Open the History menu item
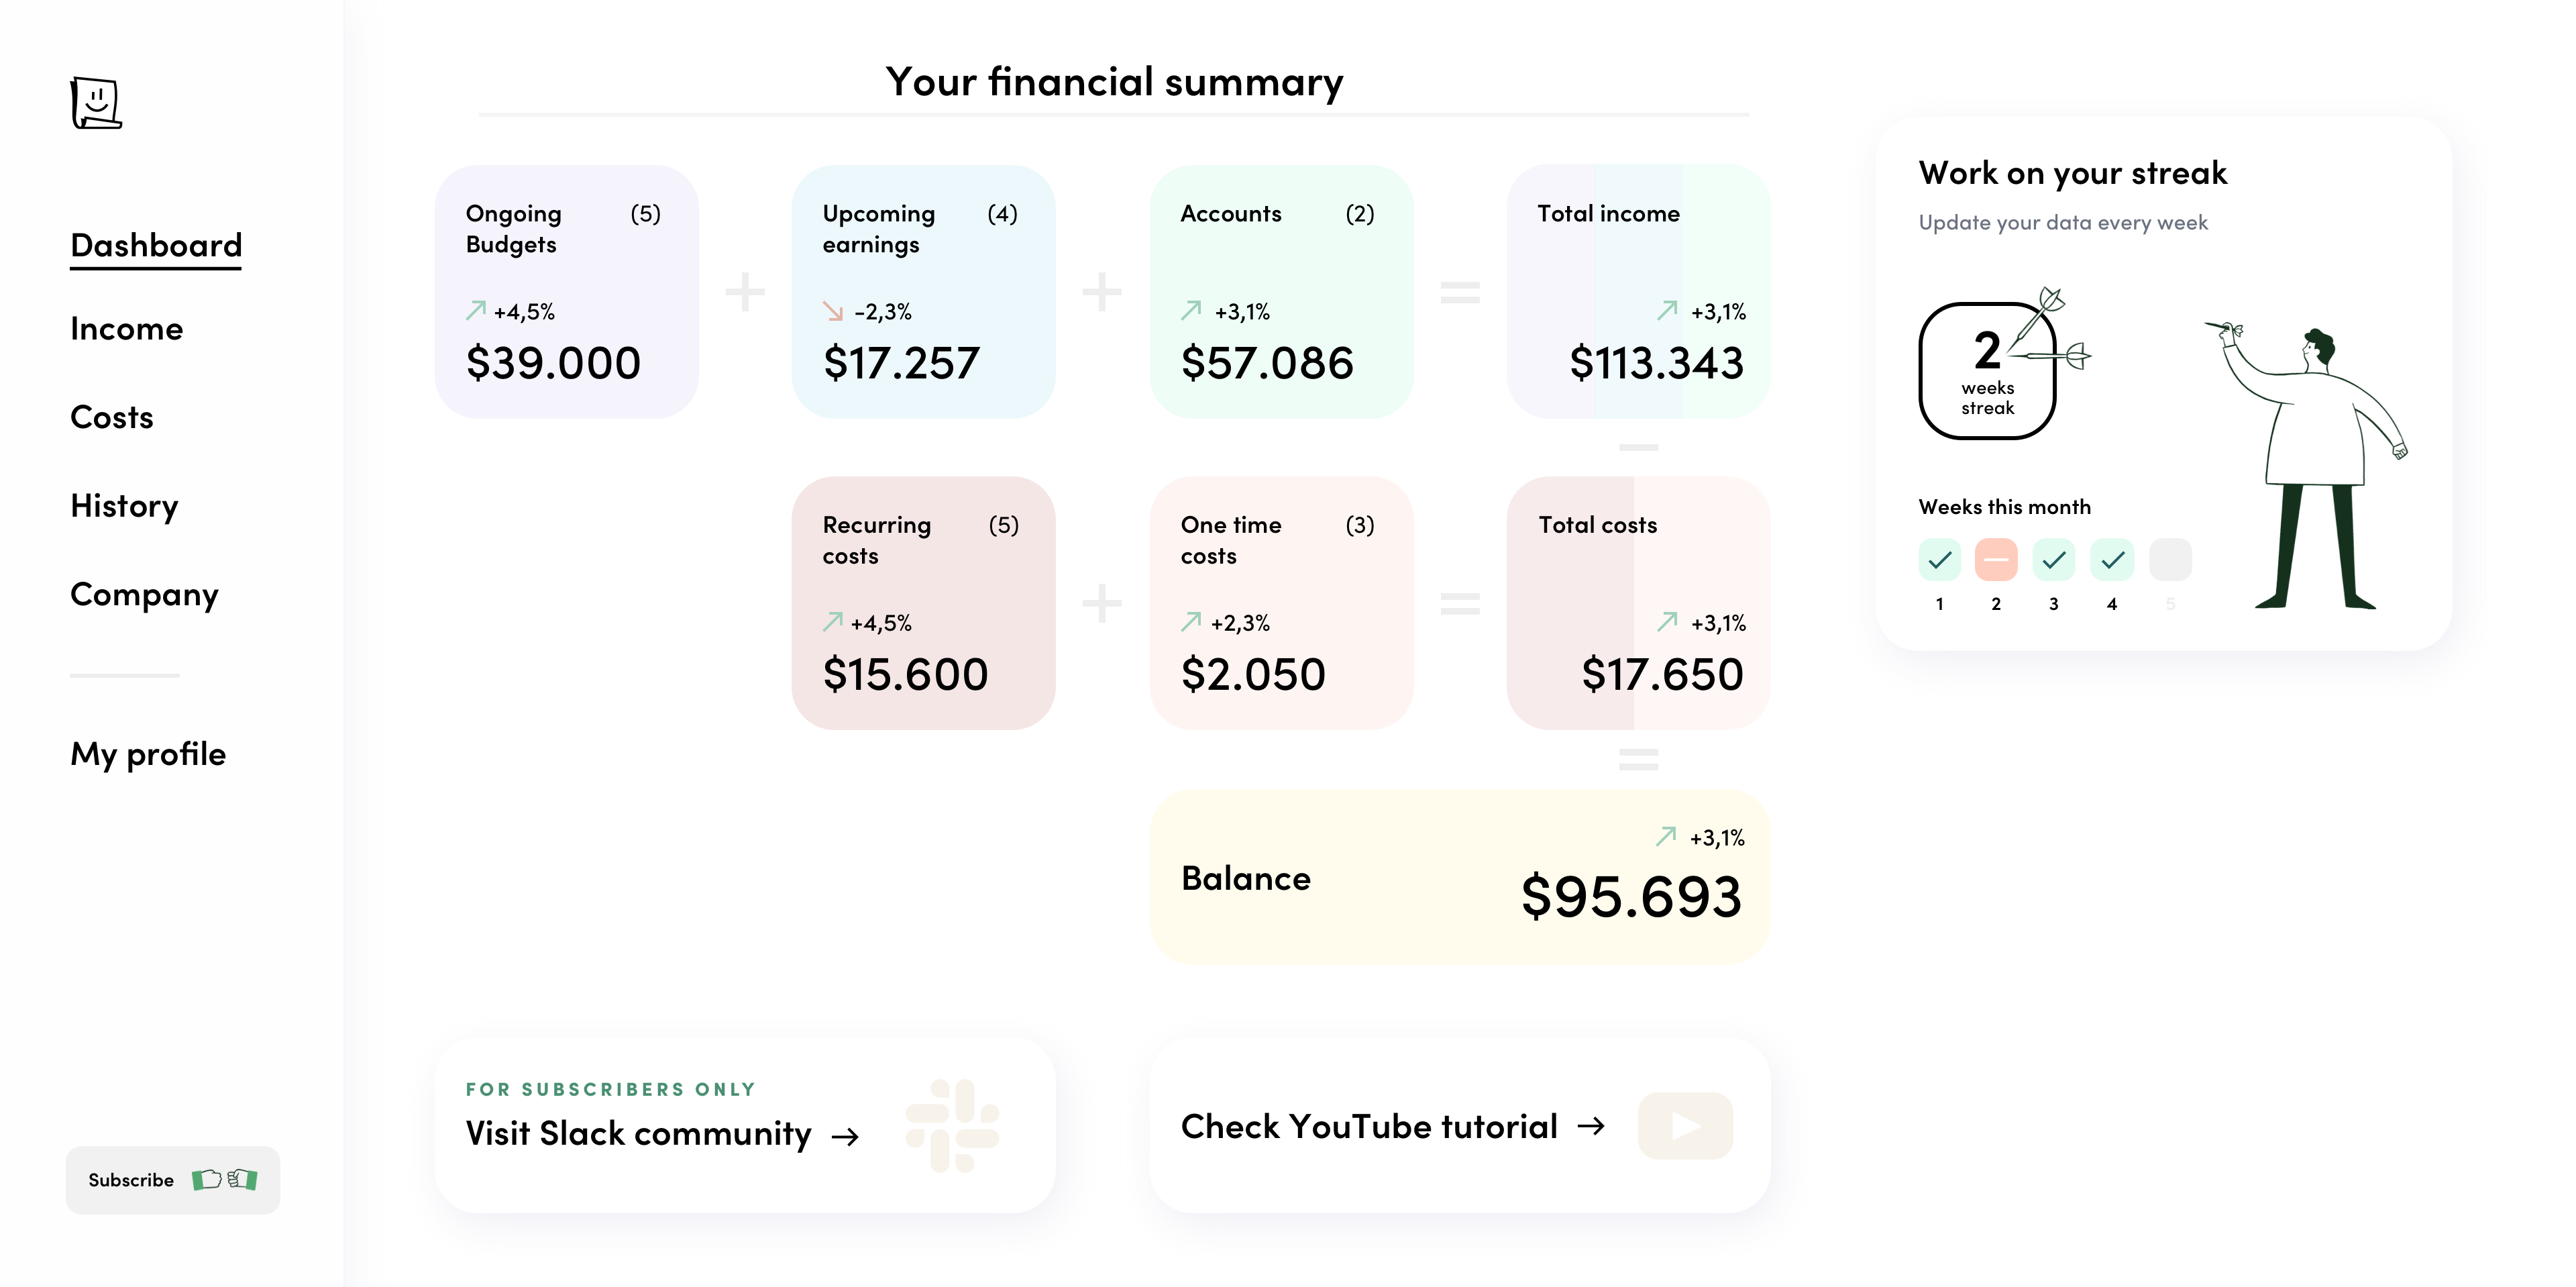 coord(124,506)
